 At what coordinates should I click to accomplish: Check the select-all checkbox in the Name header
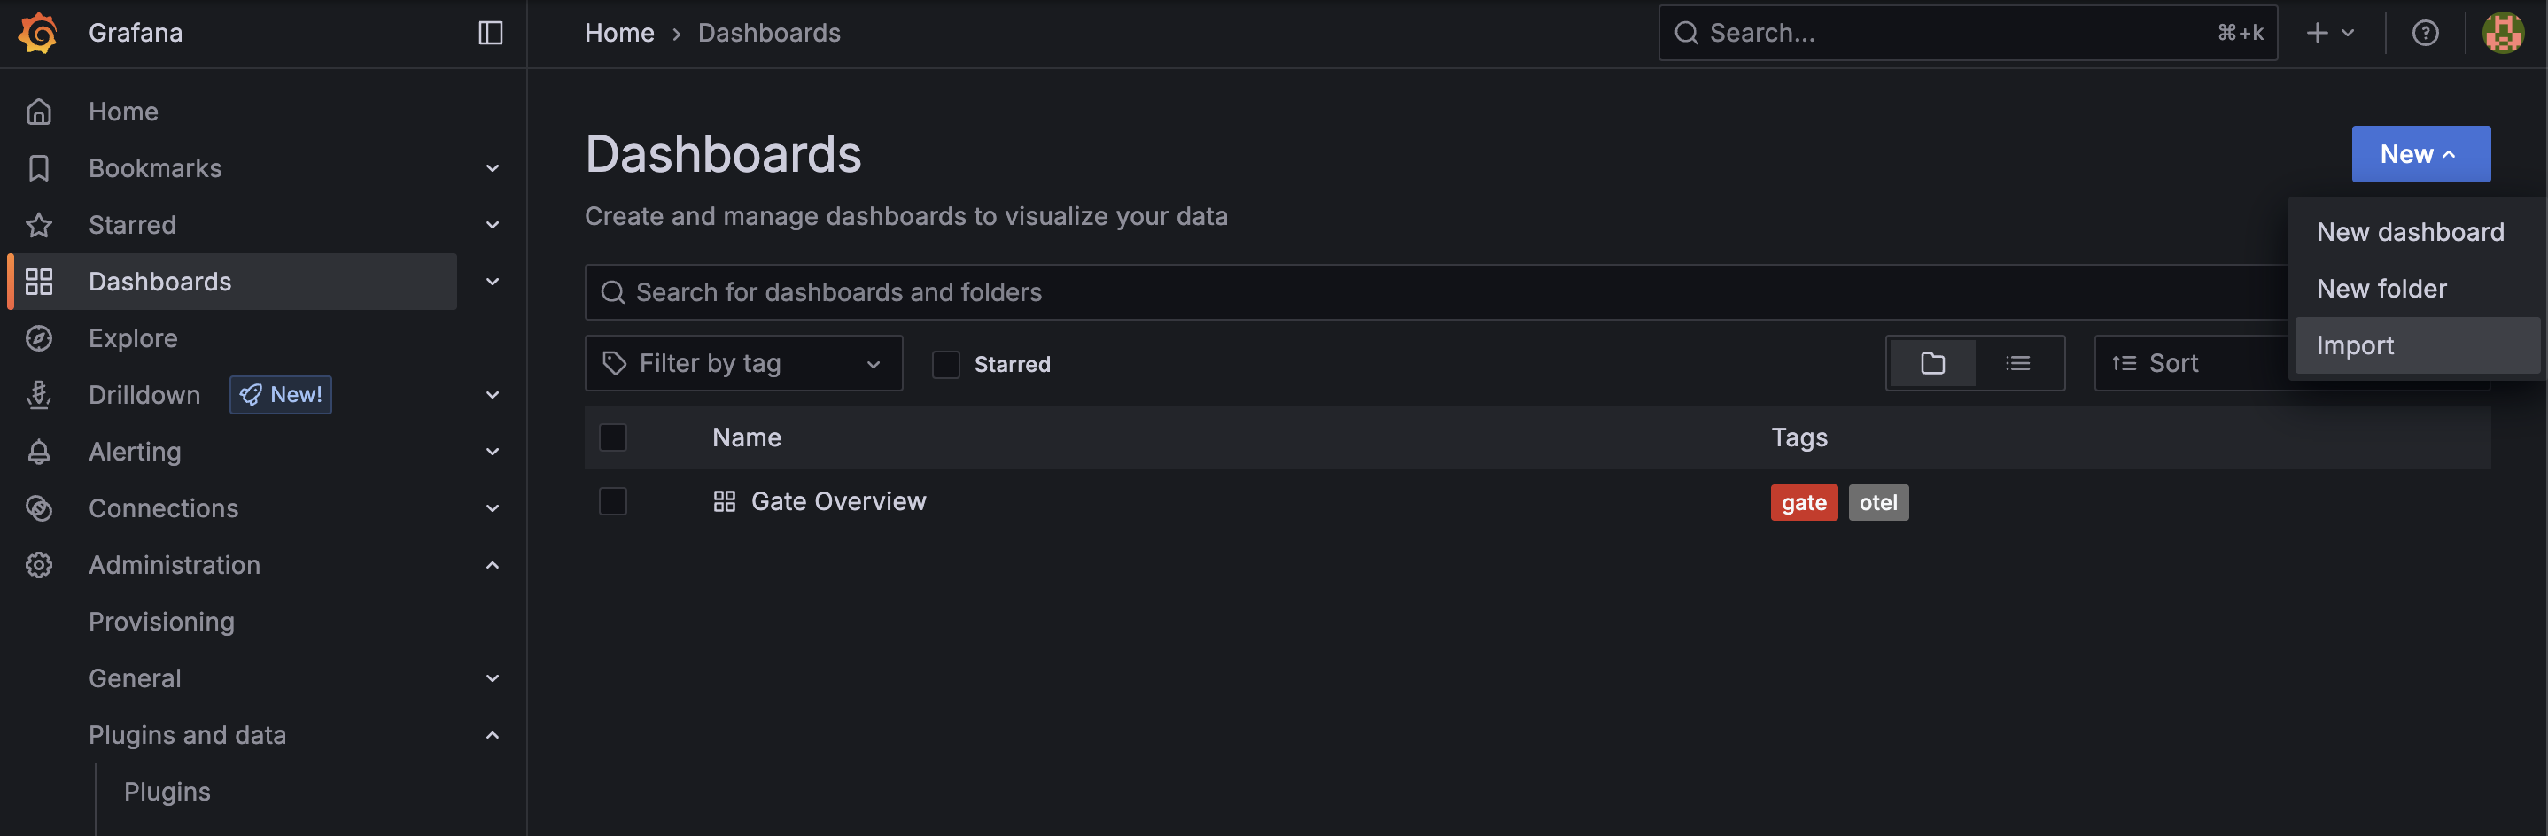pos(612,437)
